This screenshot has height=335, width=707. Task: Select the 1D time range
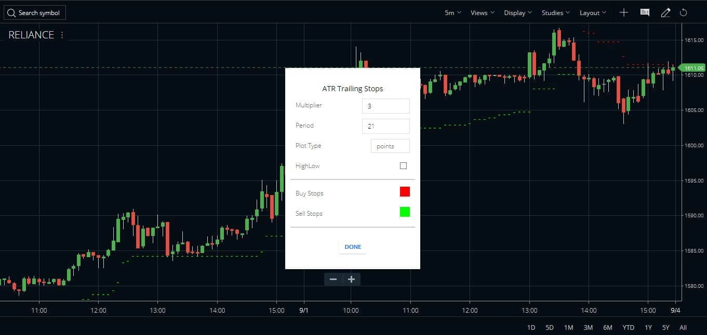(x=530, y=327)
